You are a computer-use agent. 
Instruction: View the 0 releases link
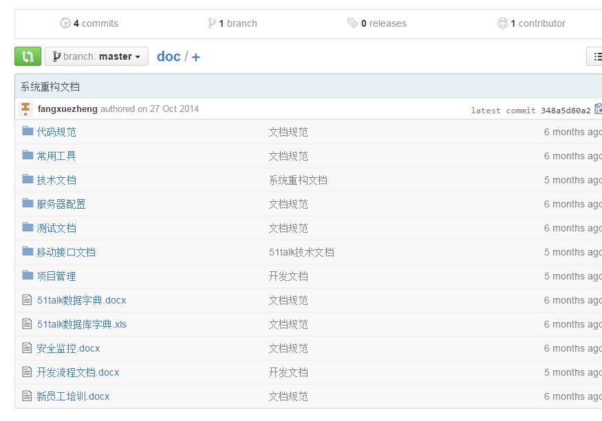(377, 23)
